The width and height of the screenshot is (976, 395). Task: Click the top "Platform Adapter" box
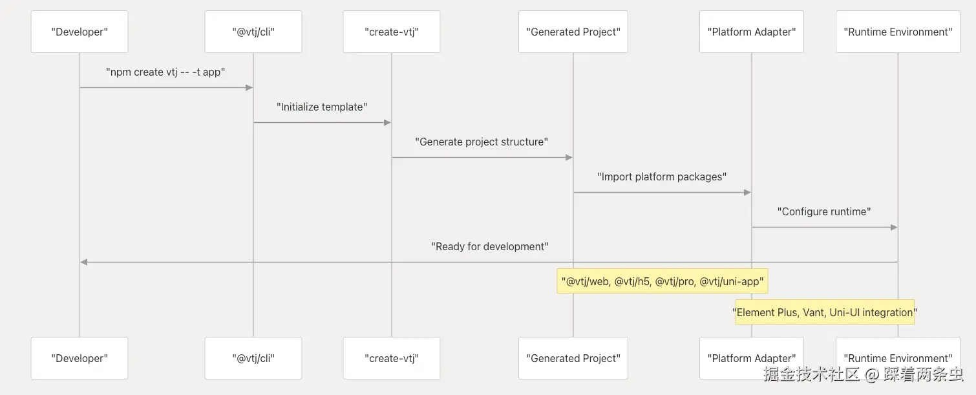click(x=752, y=32)
